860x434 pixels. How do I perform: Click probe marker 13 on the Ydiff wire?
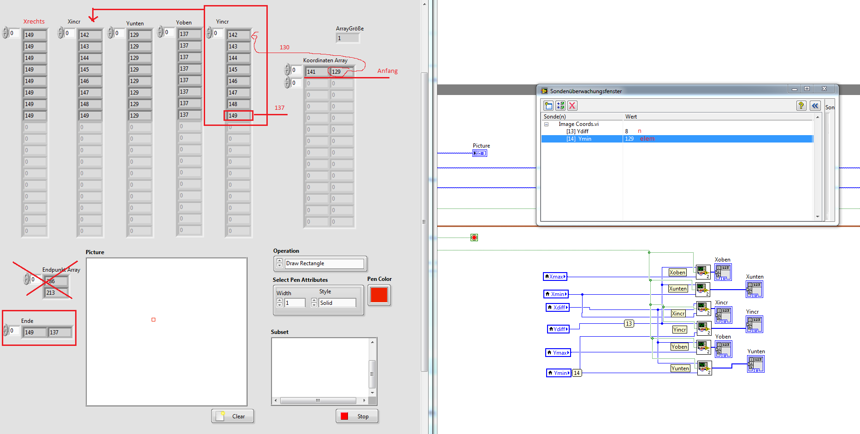(629, 323)
